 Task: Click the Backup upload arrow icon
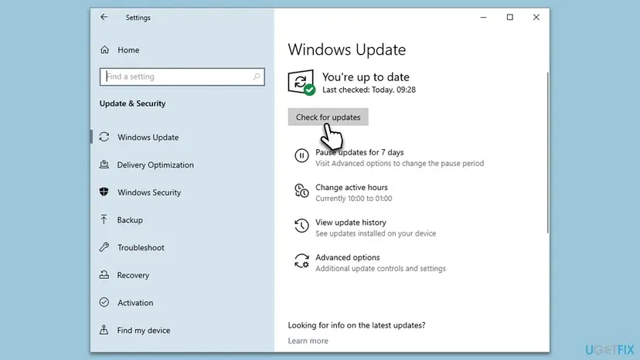[104, 219]
